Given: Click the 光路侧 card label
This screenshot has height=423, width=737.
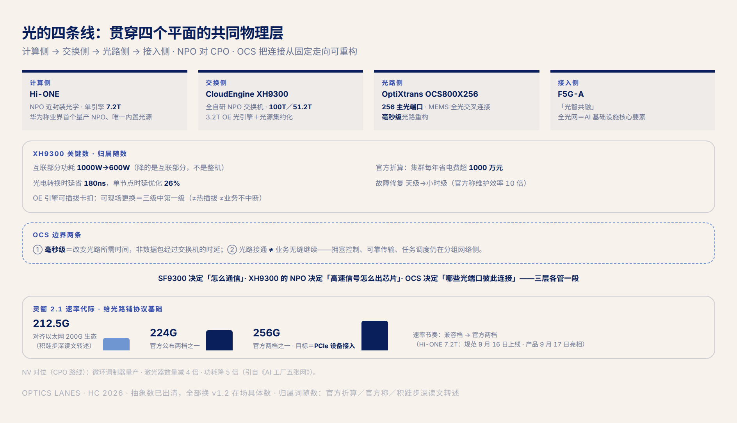Looking at the screenshot, I should pyautogui.click(x=392, y=83).
